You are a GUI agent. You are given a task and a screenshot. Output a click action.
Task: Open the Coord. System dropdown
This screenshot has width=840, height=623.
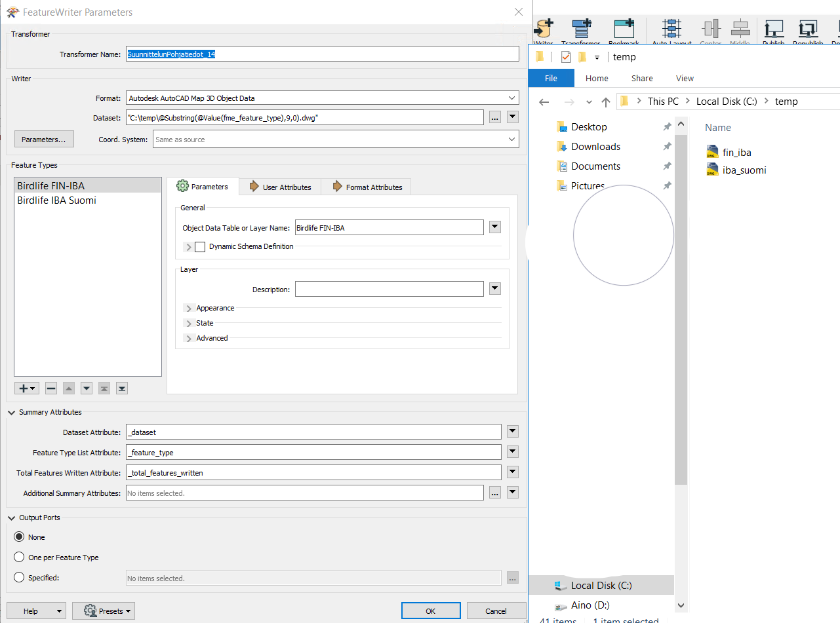pyautogui.click(x=512, y=140)
